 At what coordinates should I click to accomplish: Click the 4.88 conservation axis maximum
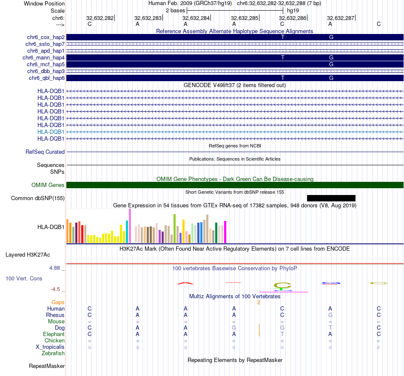click(x=55, y=268)
